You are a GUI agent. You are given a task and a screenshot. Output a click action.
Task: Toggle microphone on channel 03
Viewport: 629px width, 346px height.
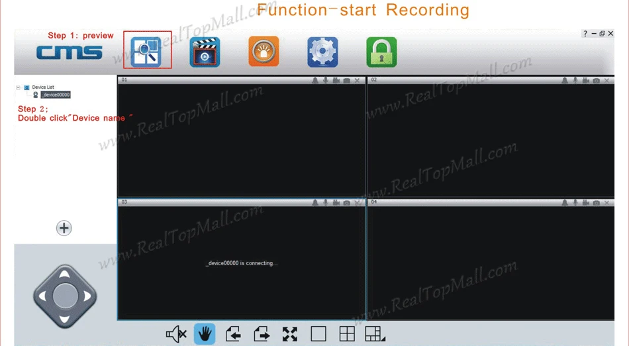326,203
